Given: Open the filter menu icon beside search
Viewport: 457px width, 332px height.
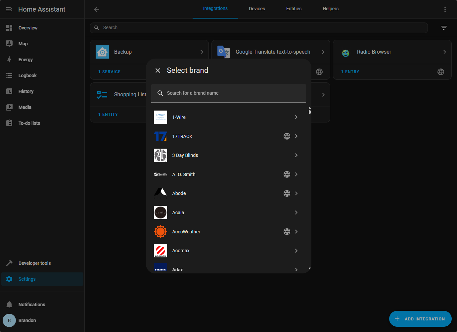Looking at the screenshot, I should click(x=443, y=28).
